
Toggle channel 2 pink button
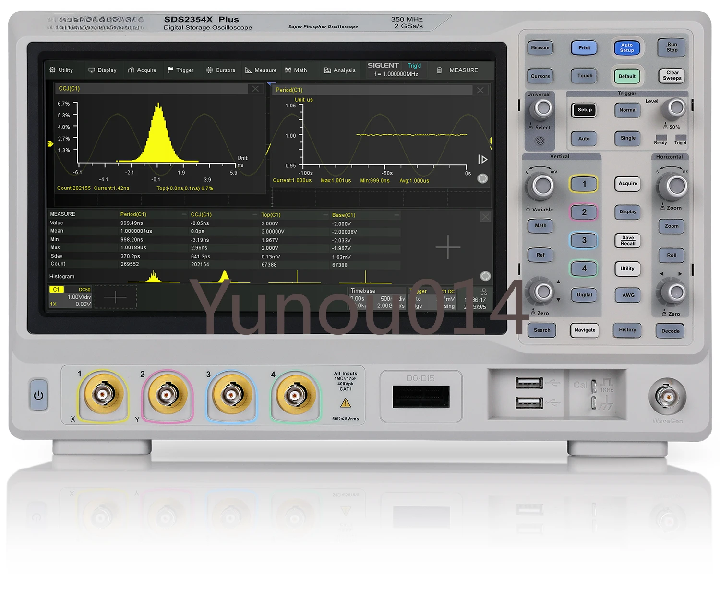[x=584, y=212]
